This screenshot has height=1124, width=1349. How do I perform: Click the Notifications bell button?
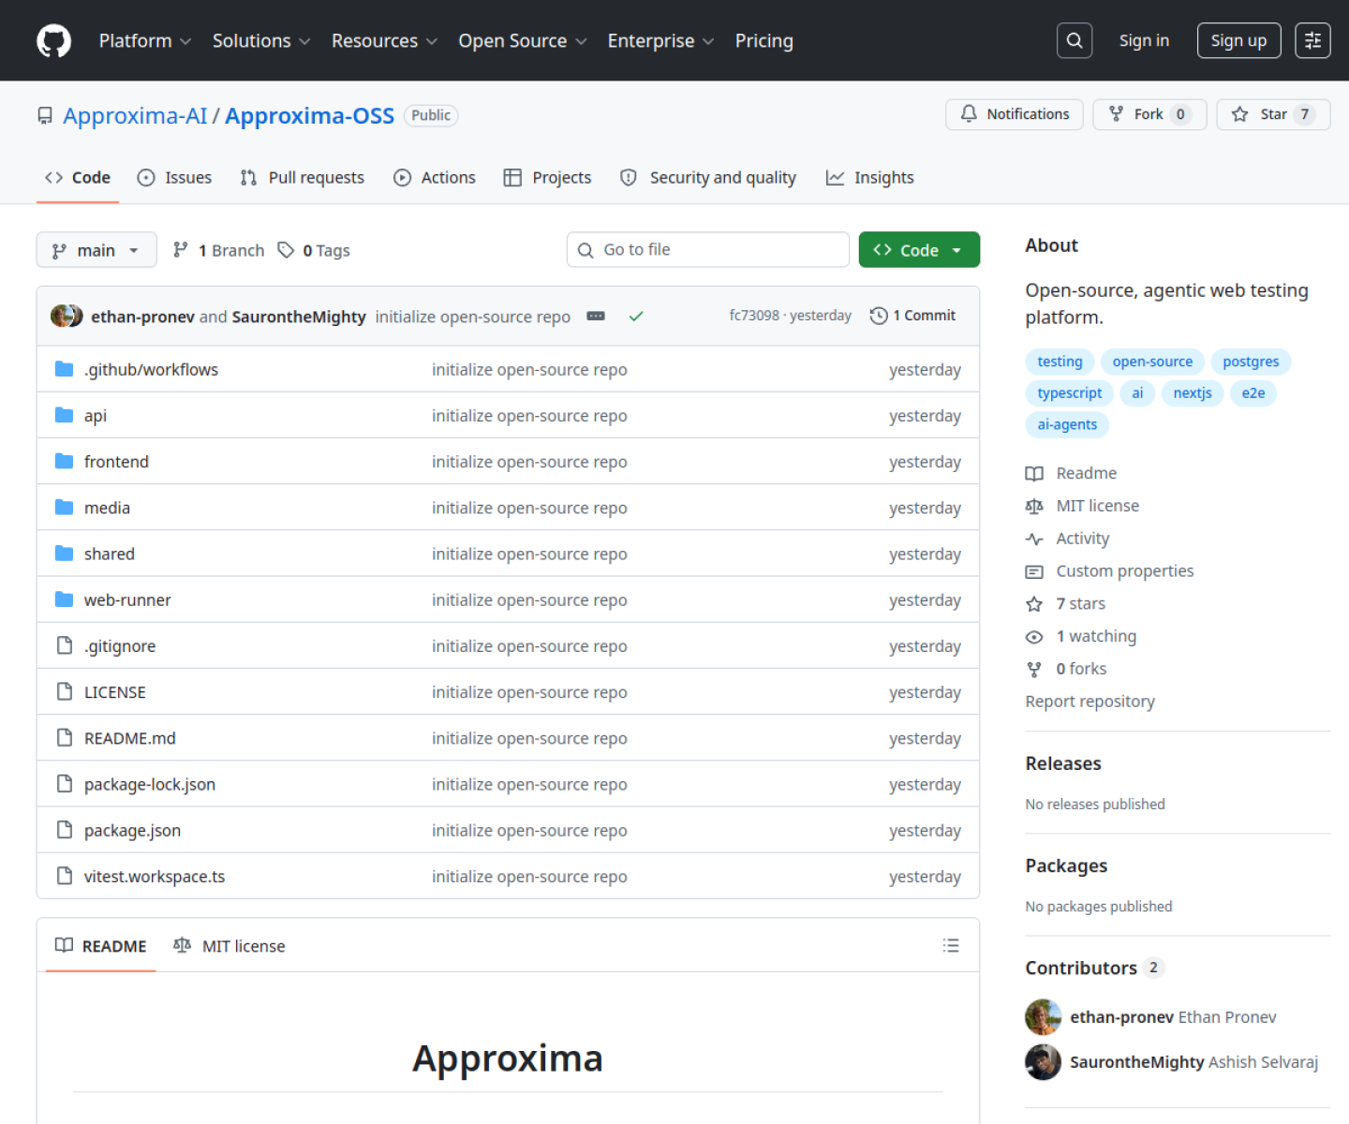(x=1015, y=114)
